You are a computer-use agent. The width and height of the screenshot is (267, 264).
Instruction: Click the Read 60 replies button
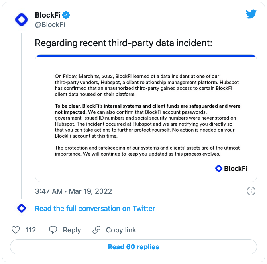(x=133, y=247)
